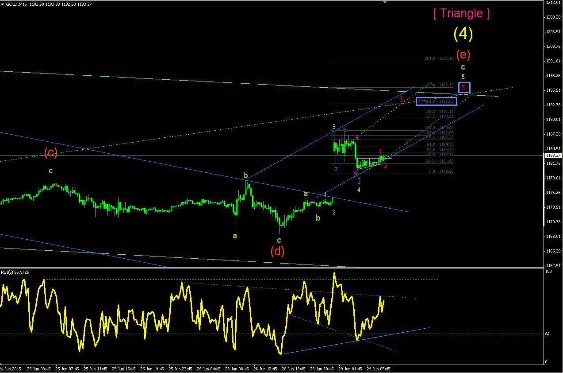Click the "26 Jun 20:45" time axis label
563x373 pixels.
323,369
